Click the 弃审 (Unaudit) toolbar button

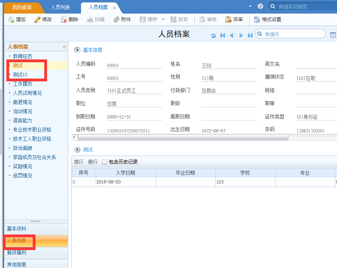[x=234, y=20]
